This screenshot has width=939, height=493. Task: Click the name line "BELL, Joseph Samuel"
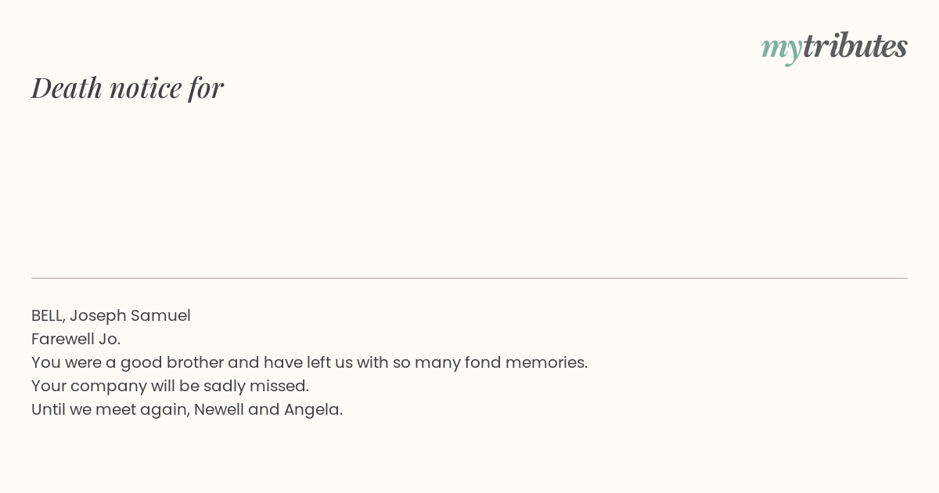(111, 315)
